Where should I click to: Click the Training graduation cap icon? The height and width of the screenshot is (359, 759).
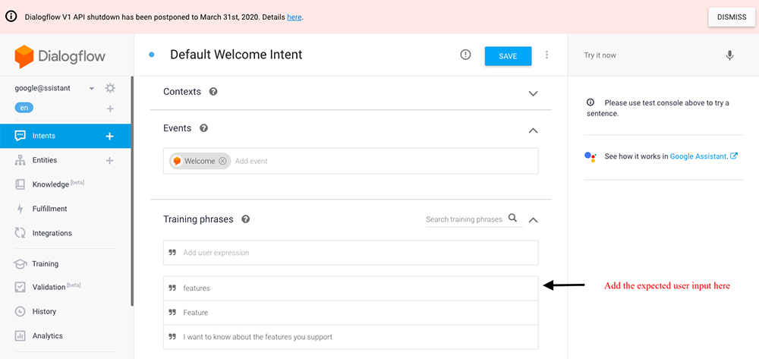[x=20, y=263]
